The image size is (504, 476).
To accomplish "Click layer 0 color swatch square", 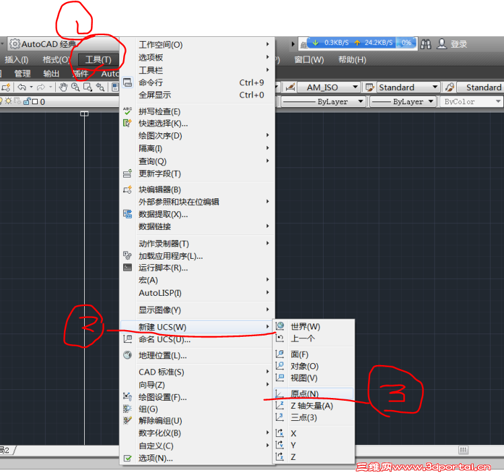I will 35,102.
